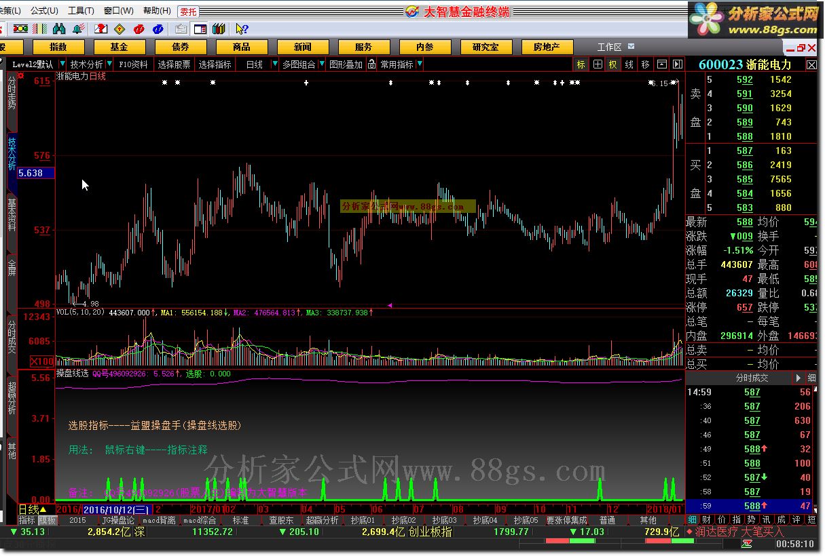Open the 多图组合 dropdown arrow

[x=322, y=64]
